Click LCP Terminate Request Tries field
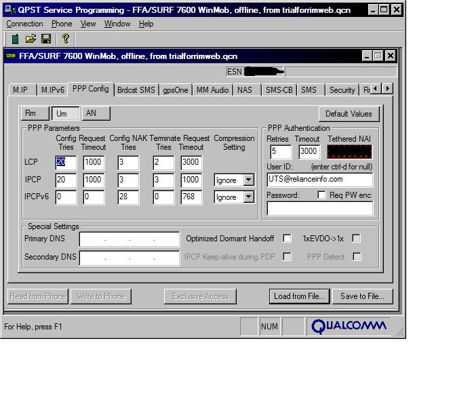Screen dimensions: 474x404 [x=163, y=163]
